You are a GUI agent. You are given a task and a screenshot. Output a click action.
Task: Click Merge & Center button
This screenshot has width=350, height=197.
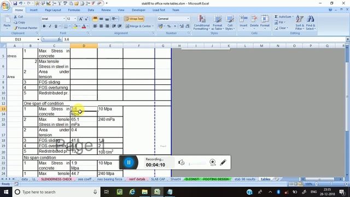pyautogui.click(x=138, y=26)
